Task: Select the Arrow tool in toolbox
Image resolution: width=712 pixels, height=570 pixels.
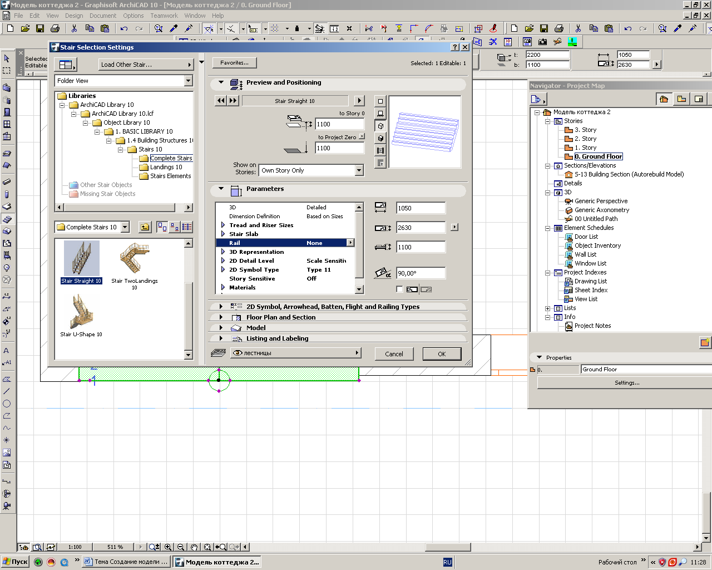Action: pos(7,58)
